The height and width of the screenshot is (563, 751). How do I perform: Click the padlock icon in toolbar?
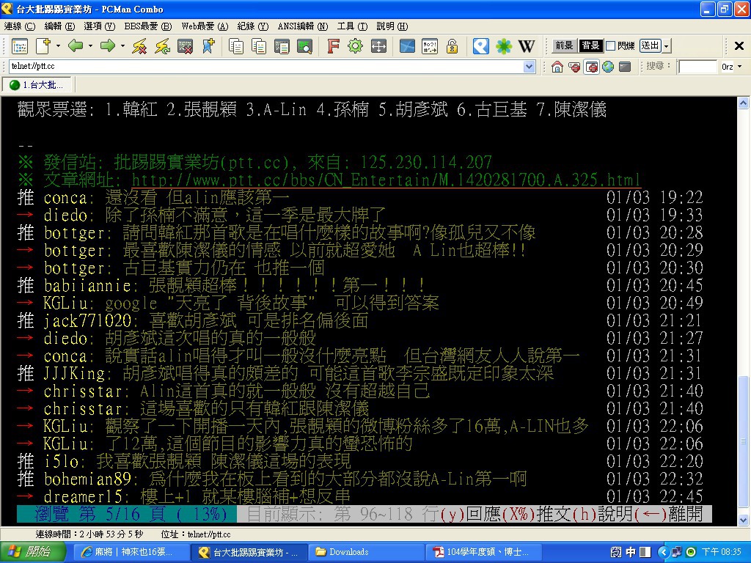[452, 46]
